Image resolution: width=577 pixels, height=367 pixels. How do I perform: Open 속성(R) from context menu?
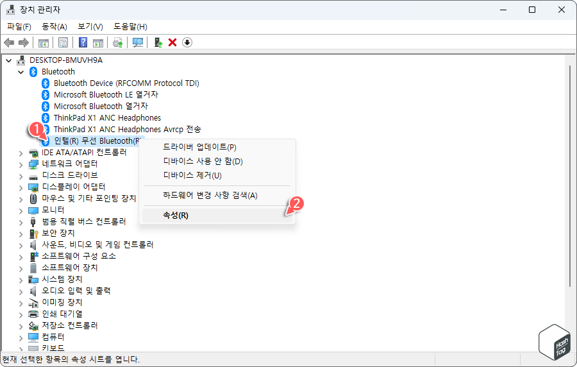point(217,216)
